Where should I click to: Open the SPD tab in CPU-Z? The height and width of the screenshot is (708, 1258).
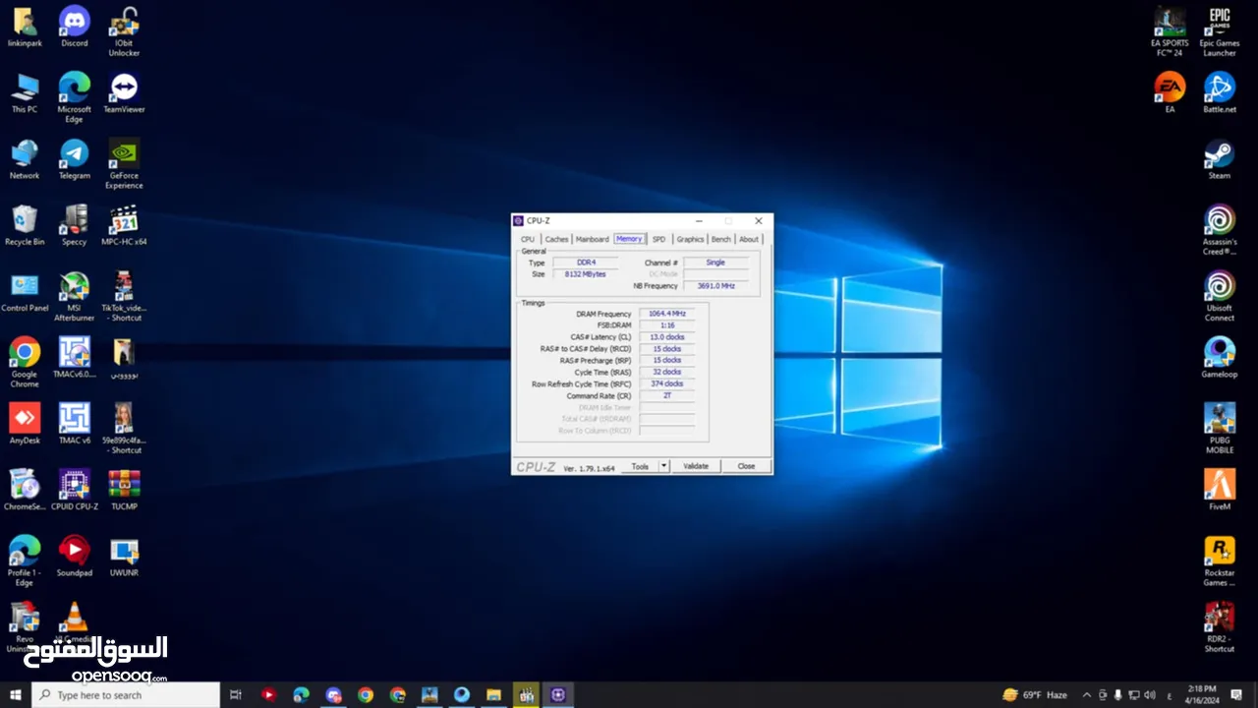tap(658, 239)
